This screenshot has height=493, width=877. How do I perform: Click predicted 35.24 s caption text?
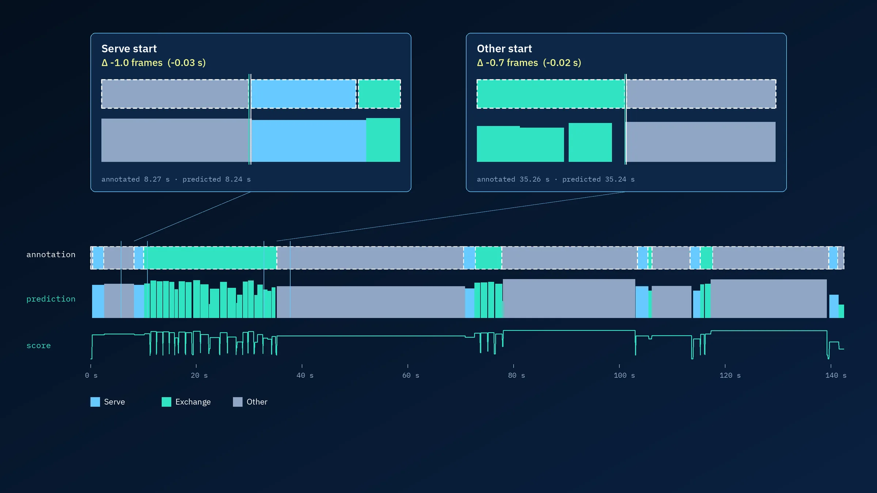[x=598, y=179]
